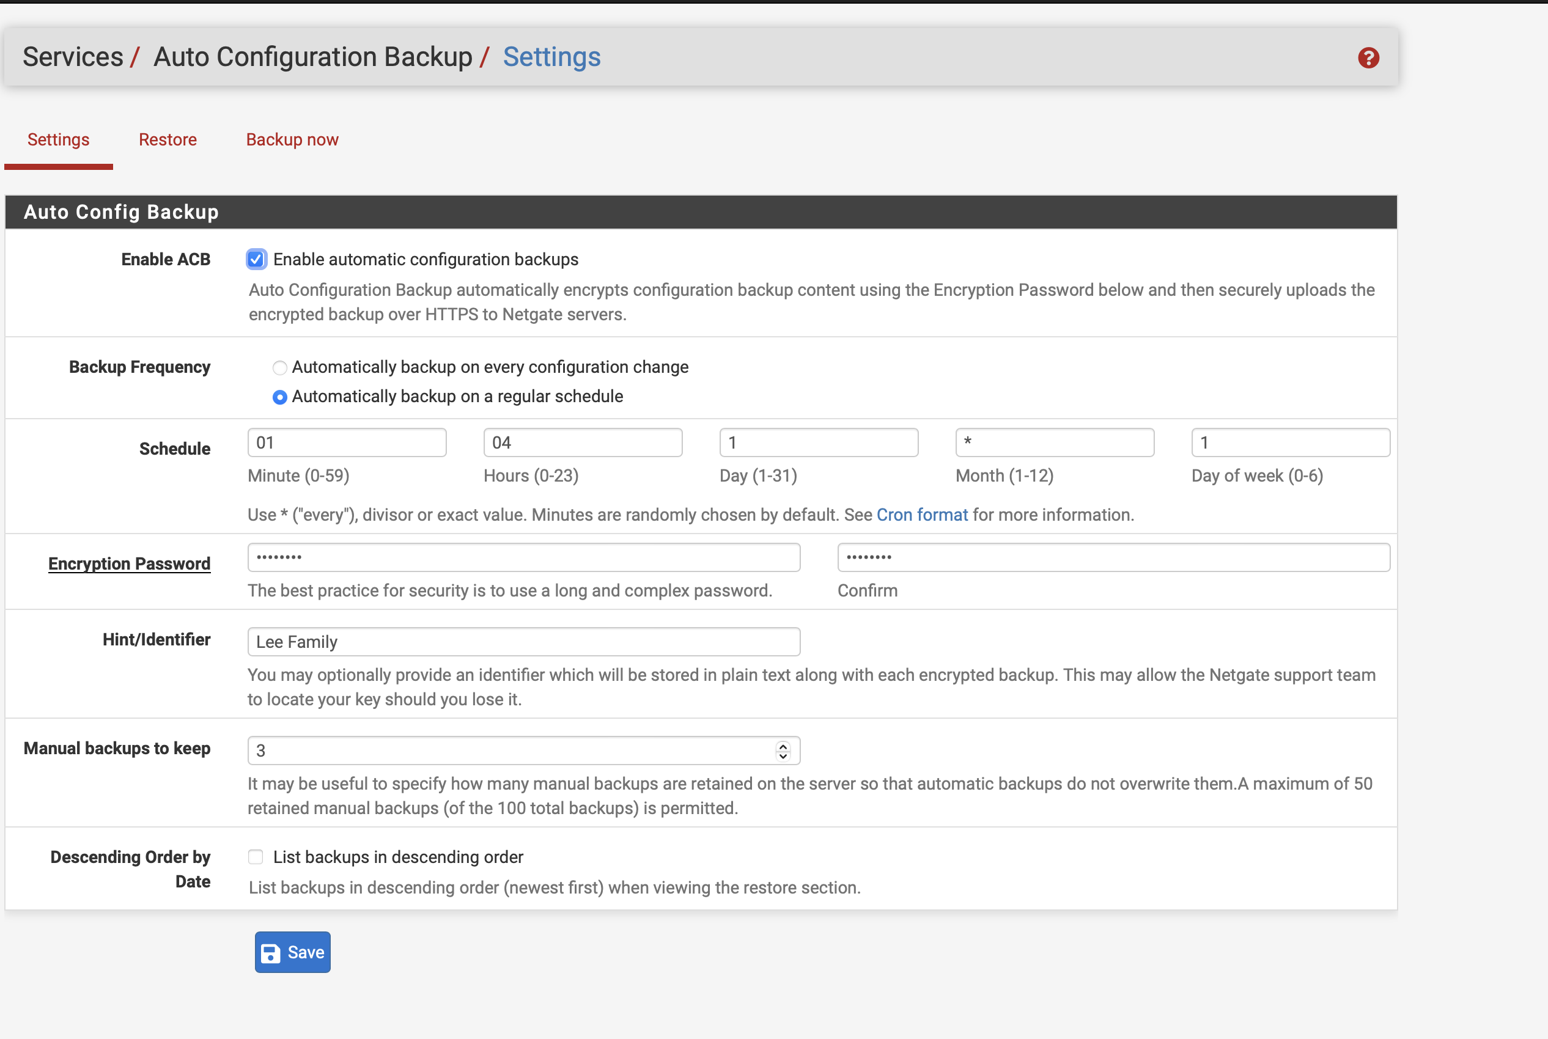Select the Settings tab
Screen dimensions: 1548x1039
click(58, 140)
